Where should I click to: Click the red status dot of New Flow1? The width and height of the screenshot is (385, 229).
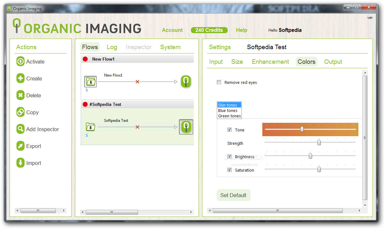(85, 59)
